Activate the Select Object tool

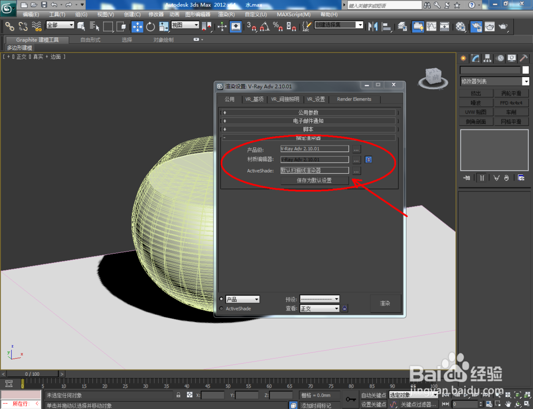click(81, 26)
